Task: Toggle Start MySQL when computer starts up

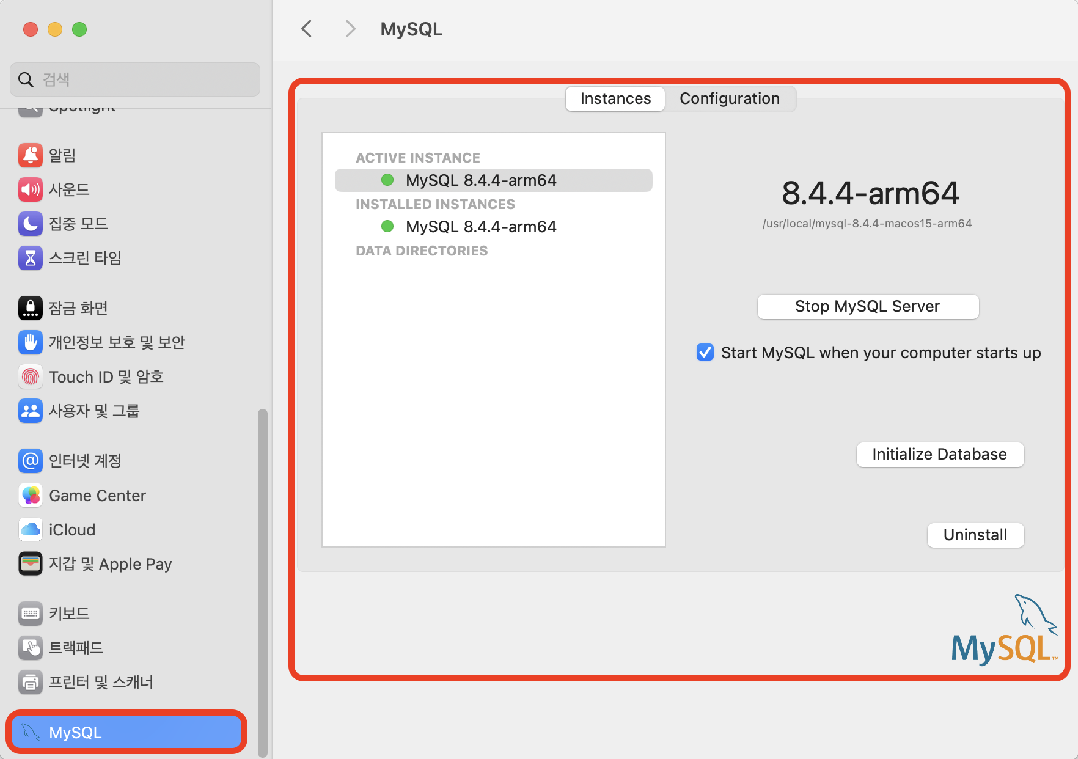Action: (705, 352)
